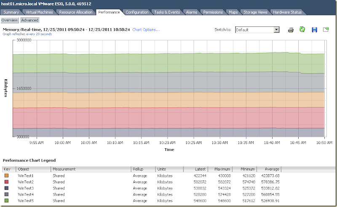Click WinTest4 maximum value 574428

coord(225,194)
